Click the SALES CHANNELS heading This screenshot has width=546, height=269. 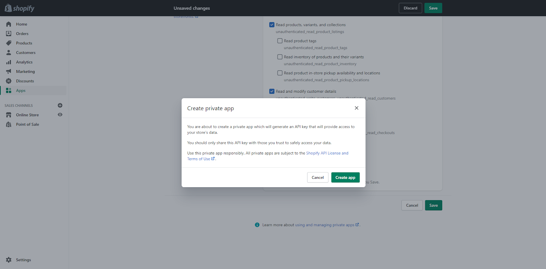pyautogui.click(x=19, y=106)
